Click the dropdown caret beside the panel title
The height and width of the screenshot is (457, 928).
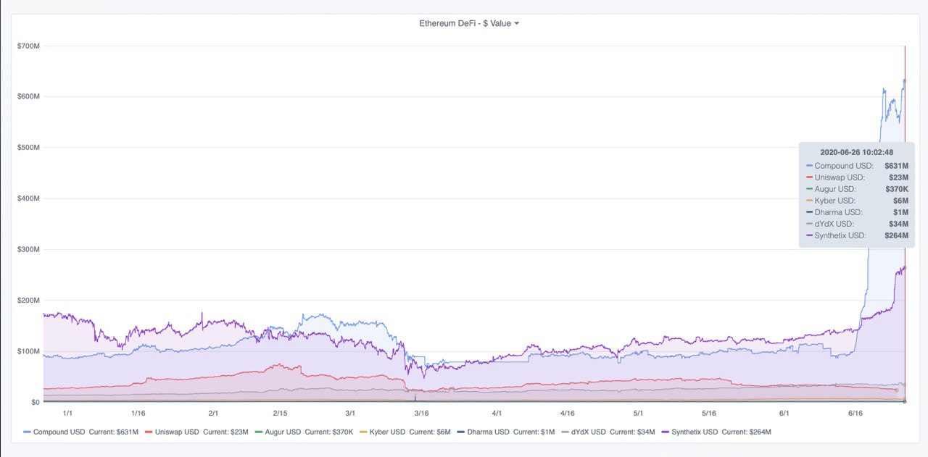click(516, 23)
